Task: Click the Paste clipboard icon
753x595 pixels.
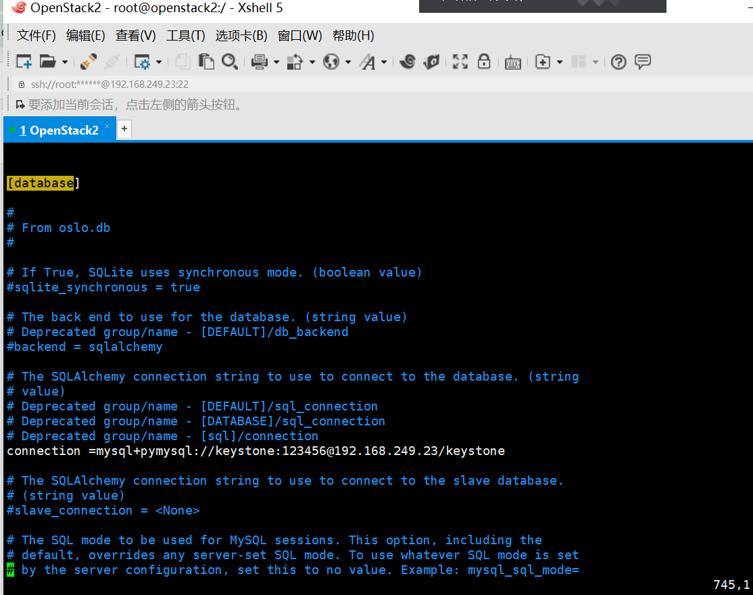Action: (x=206, y=62)
